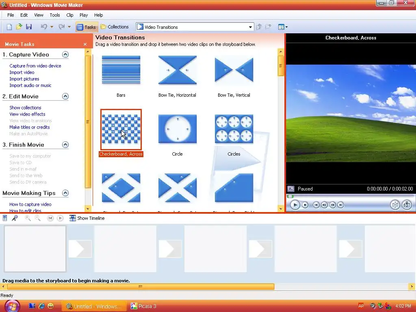Image resolution: width=416 pixels, height=312 pixels.
Task: Toggle the Tasks pane button
Action: pos(86,27)
